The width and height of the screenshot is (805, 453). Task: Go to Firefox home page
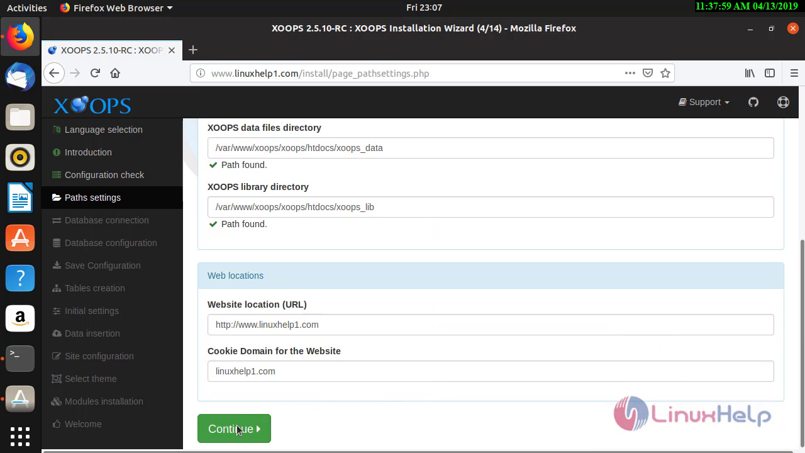tap(115, 73)
